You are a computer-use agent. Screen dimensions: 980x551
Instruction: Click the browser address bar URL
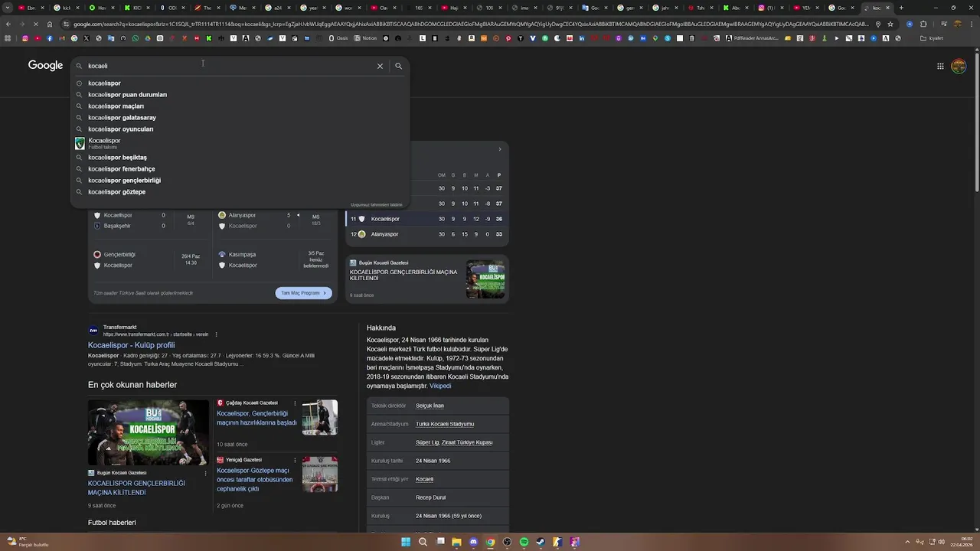pos(471,24)
